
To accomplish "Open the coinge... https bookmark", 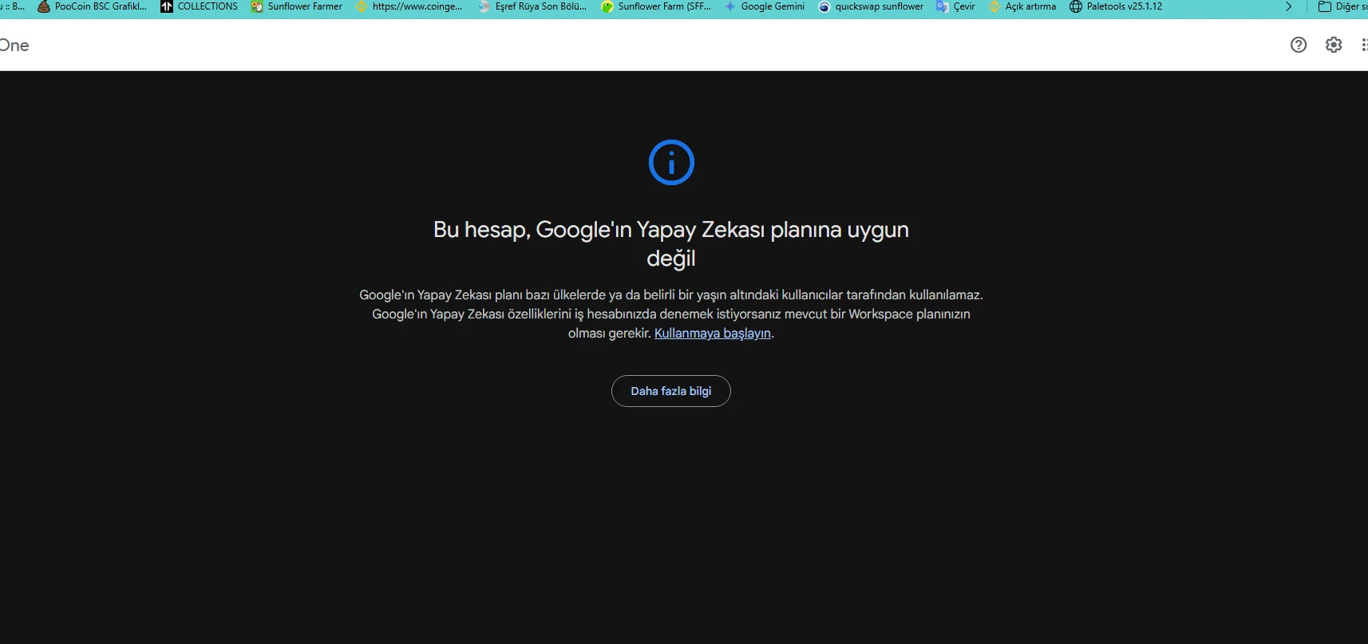I will [x=409, y=6].
